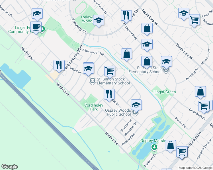Image resolution: width=213 pixels, height=170 pixels.
Task: Select school marker at St. Edith Stein school
Action: (166, 62)
